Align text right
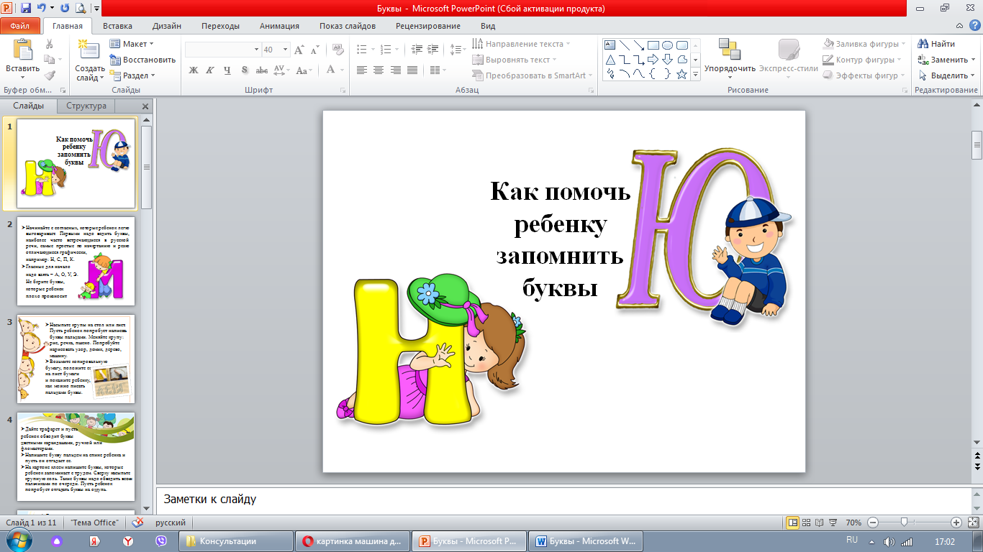983x552 pixels. pos(396,70)
